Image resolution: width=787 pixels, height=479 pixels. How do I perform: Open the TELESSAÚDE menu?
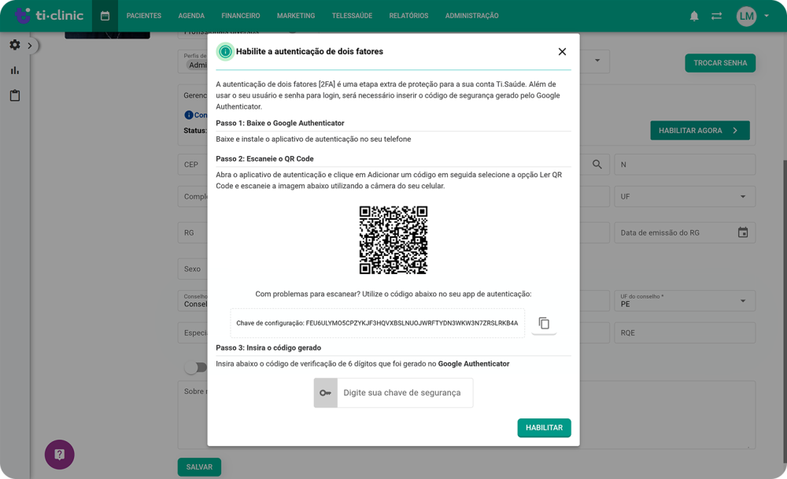click(353, 16)
